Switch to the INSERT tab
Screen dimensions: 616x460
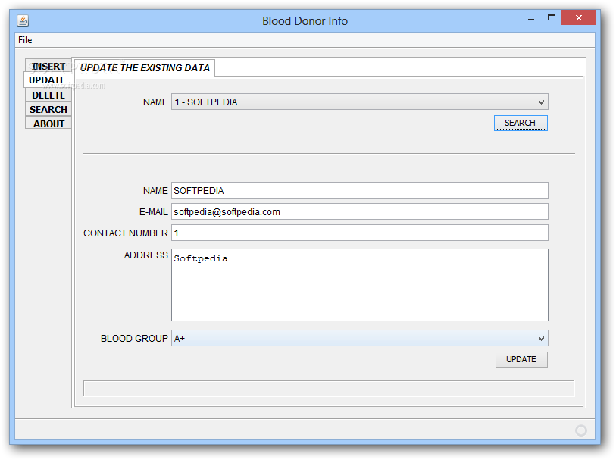click(48, 66)
